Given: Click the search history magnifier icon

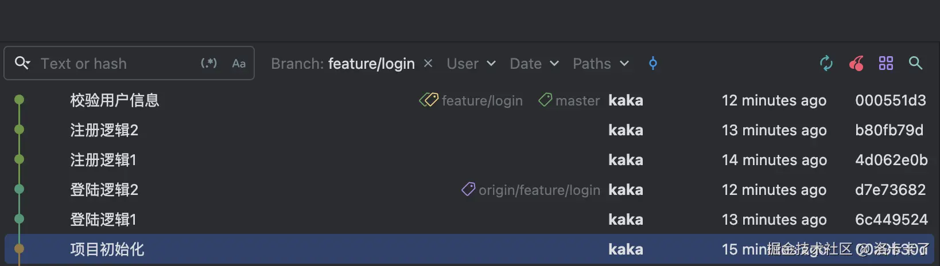Looking at the screenshot, I should click(x=22, y=63).
